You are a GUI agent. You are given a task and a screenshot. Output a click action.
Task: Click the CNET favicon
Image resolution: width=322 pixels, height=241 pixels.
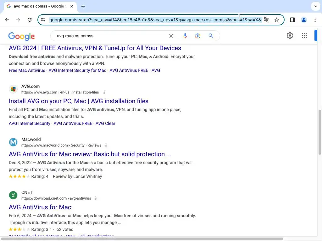click(x=13, y=195)
